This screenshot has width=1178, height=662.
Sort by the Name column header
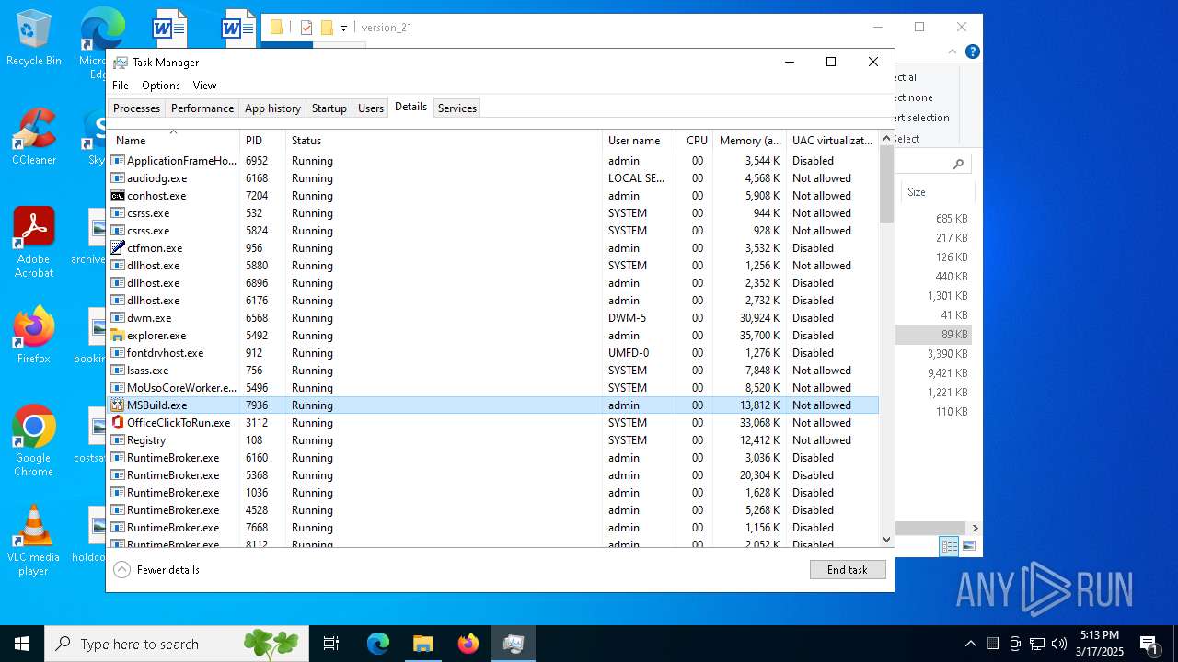click(174, 141)
